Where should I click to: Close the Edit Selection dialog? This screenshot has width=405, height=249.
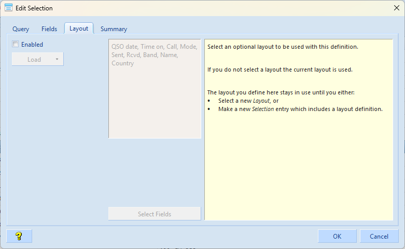(397, 8)
